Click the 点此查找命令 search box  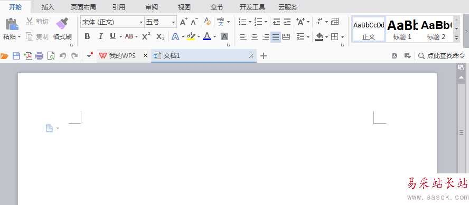(x=442, y=56)
